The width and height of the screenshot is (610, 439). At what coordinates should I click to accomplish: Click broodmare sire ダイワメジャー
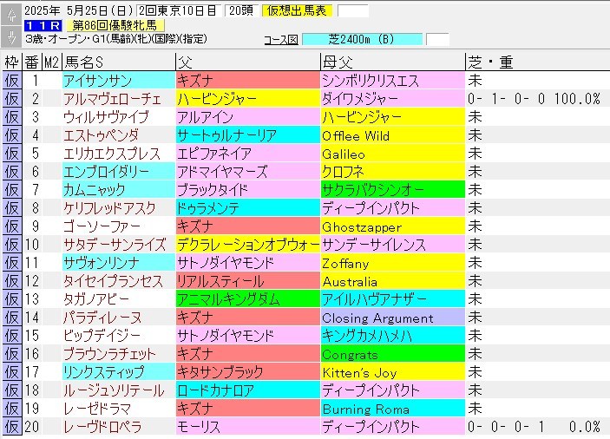393,99
